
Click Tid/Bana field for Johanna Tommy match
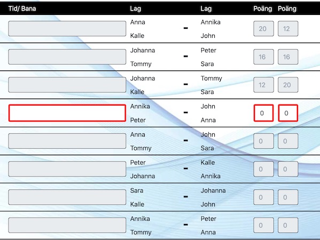point(67,57)
